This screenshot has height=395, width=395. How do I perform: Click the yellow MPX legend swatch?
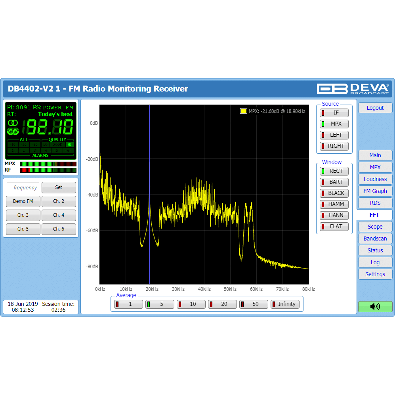point(243,111)
